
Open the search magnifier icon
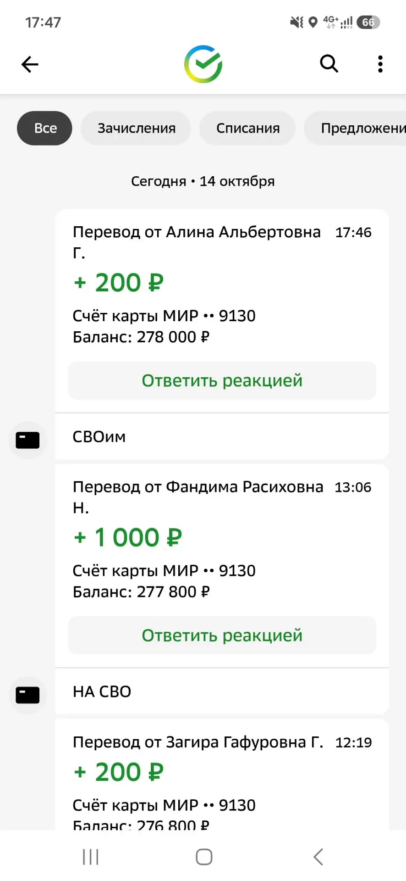pos(329,64)
